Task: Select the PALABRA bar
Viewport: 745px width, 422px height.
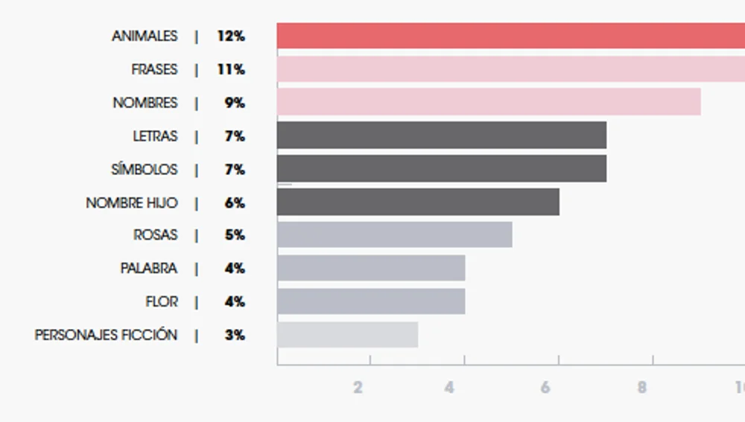Action: (x=371, y=268)
